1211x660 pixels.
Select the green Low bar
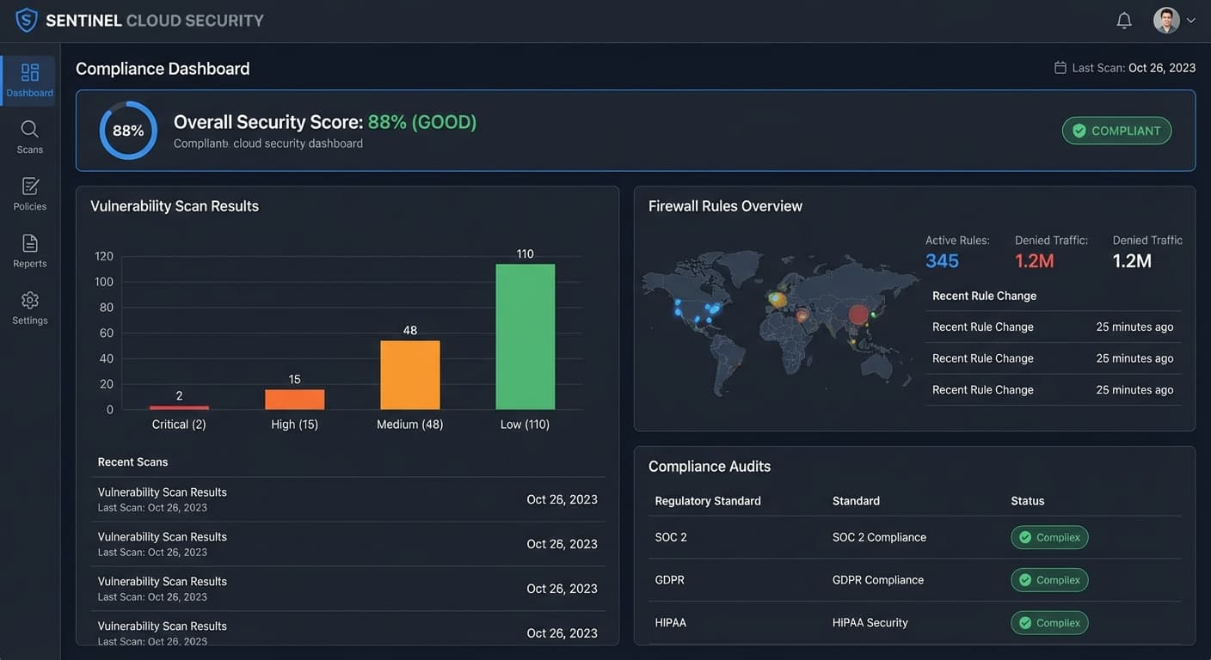point(526,337)
